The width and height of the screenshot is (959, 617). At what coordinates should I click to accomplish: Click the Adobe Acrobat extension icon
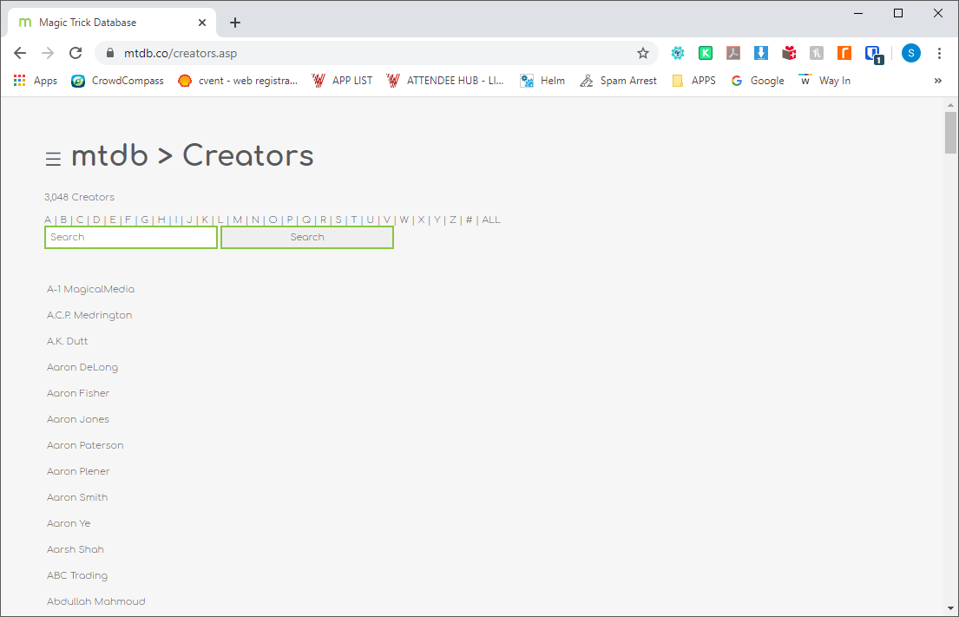tap(733, 53)
